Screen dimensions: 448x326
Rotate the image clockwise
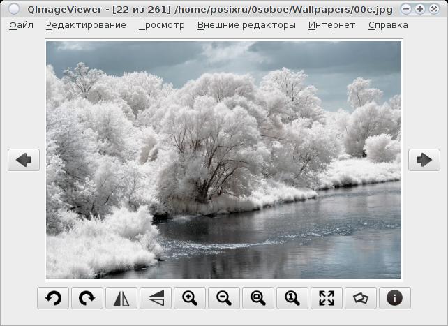[x=87, y=298]
